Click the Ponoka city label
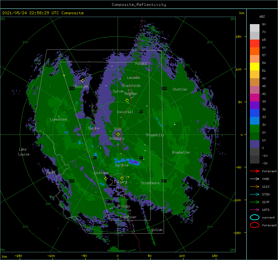The image size is (278, 260). coord(141,64)
